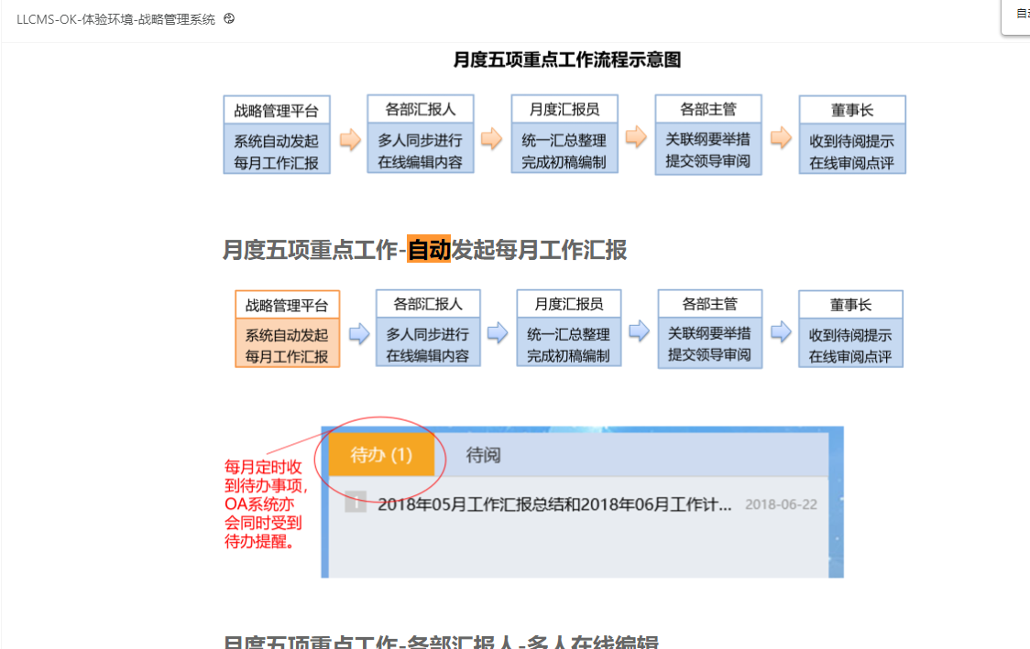1030x649 pixels.
Task: Click 多人同步进行在线编辑内容 box in blue-arrow flowchart
Action: 428,341
